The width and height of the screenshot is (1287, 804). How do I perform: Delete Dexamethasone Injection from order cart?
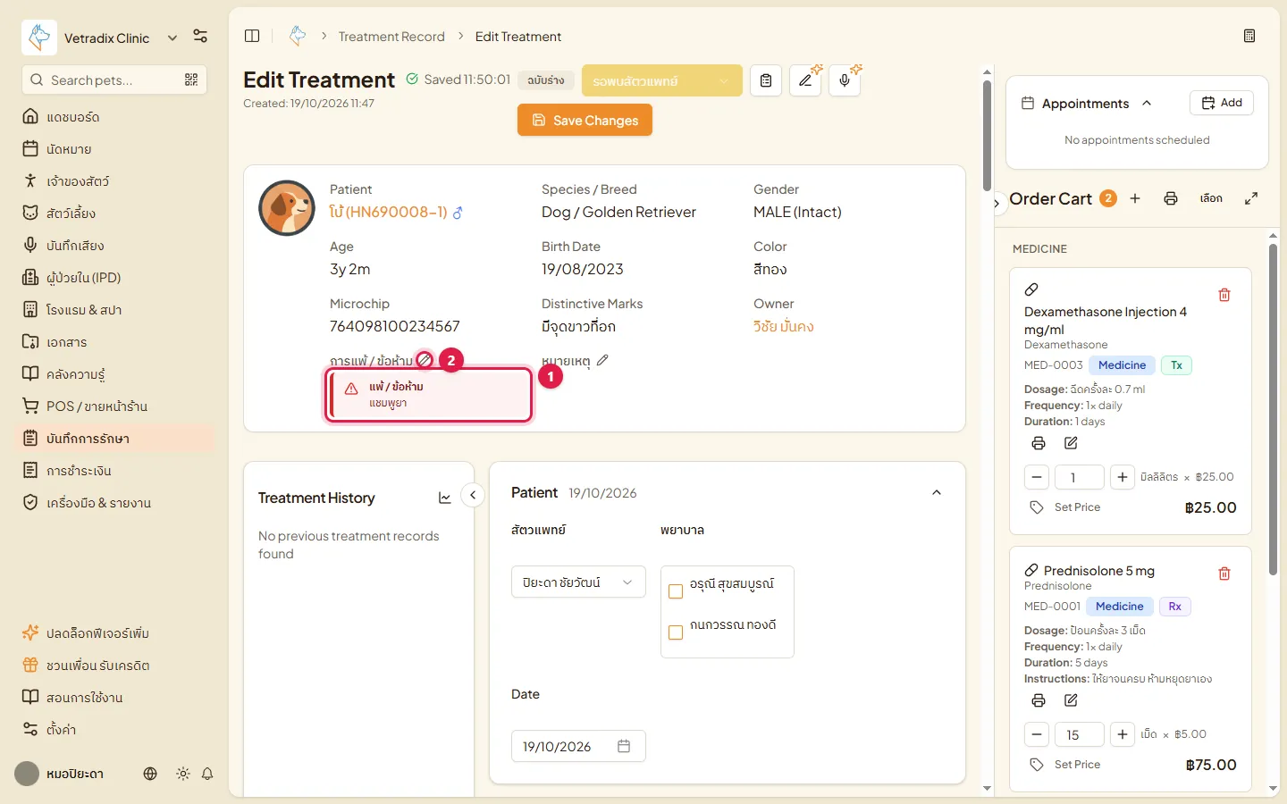(x=1224, y=295)
